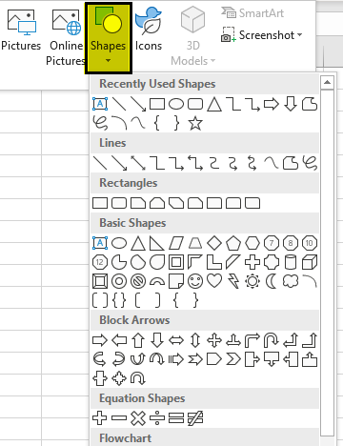Select the No Symbol shape
The height and width of the screenshot is (446, 343).
click(x=138, y=281)
